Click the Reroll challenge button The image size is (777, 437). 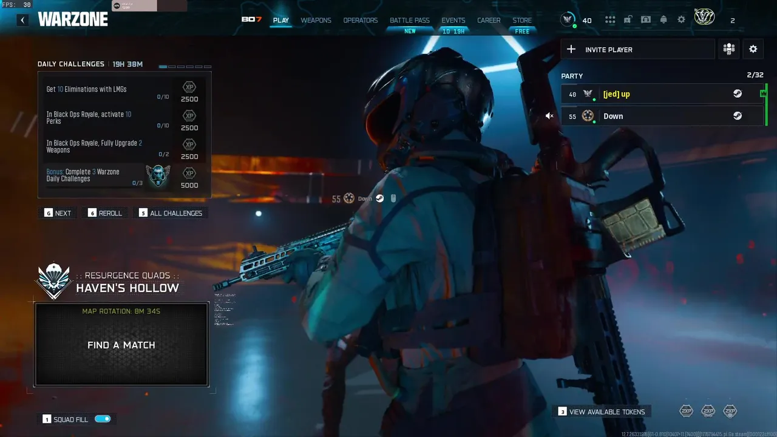[x=105, y=213]
